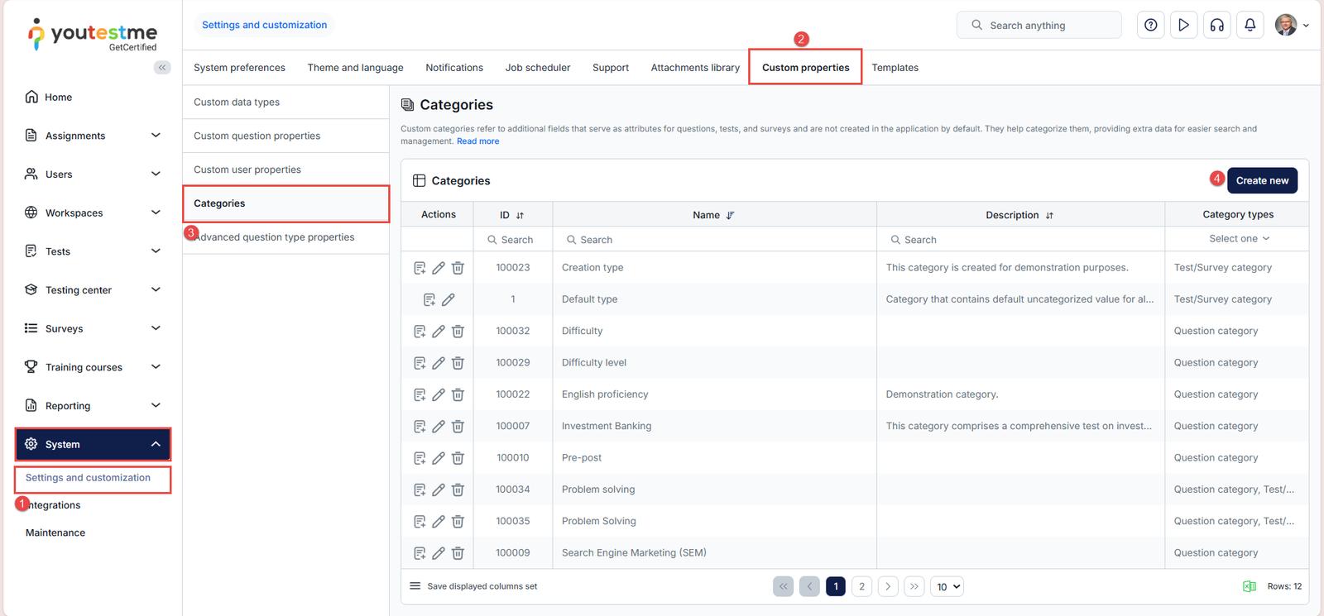Image resolution: width=1324 pixels, height=616 pixels.
Task: Click the Name column search field
Action: (x=714, y=240)
